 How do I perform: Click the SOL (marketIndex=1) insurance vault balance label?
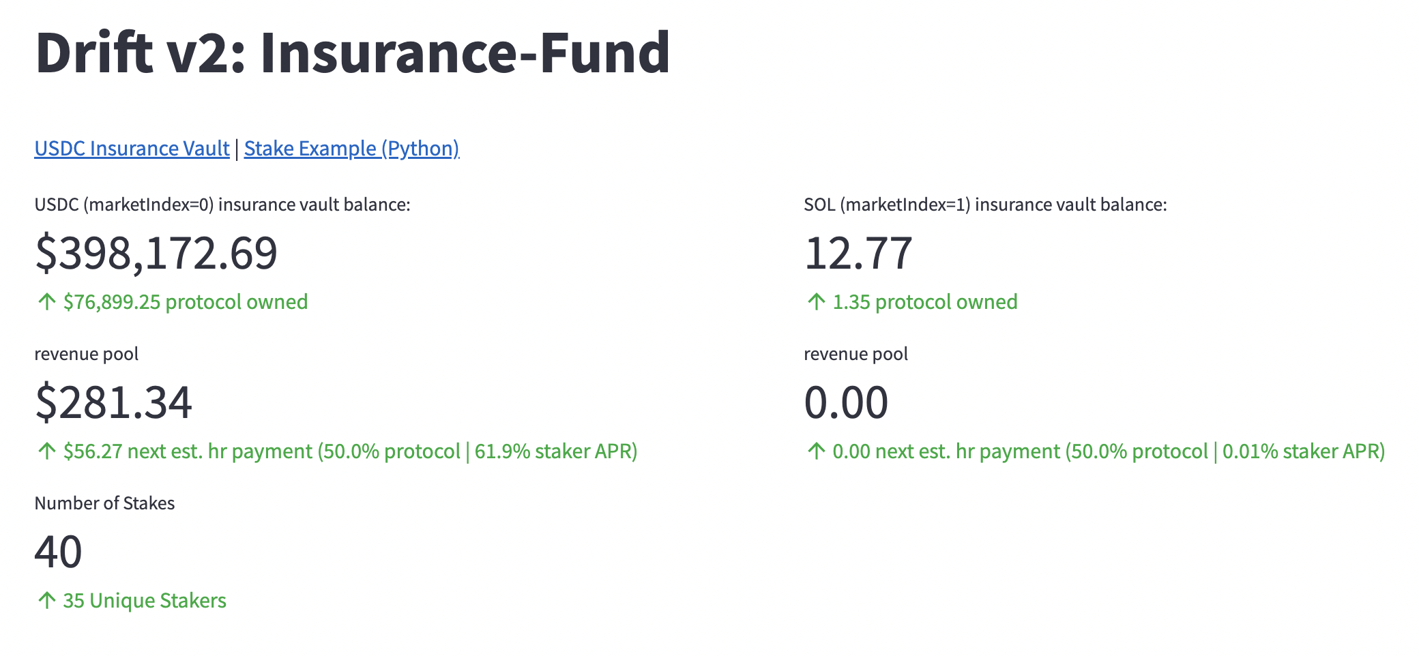(x=985, y=205)
